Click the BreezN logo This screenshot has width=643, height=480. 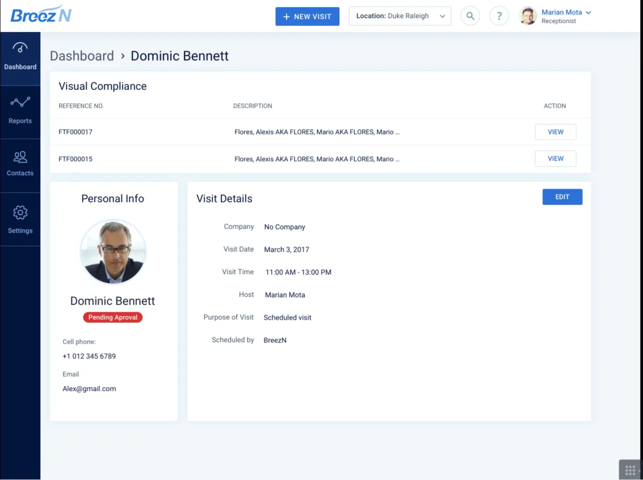[x=41, y=15]
